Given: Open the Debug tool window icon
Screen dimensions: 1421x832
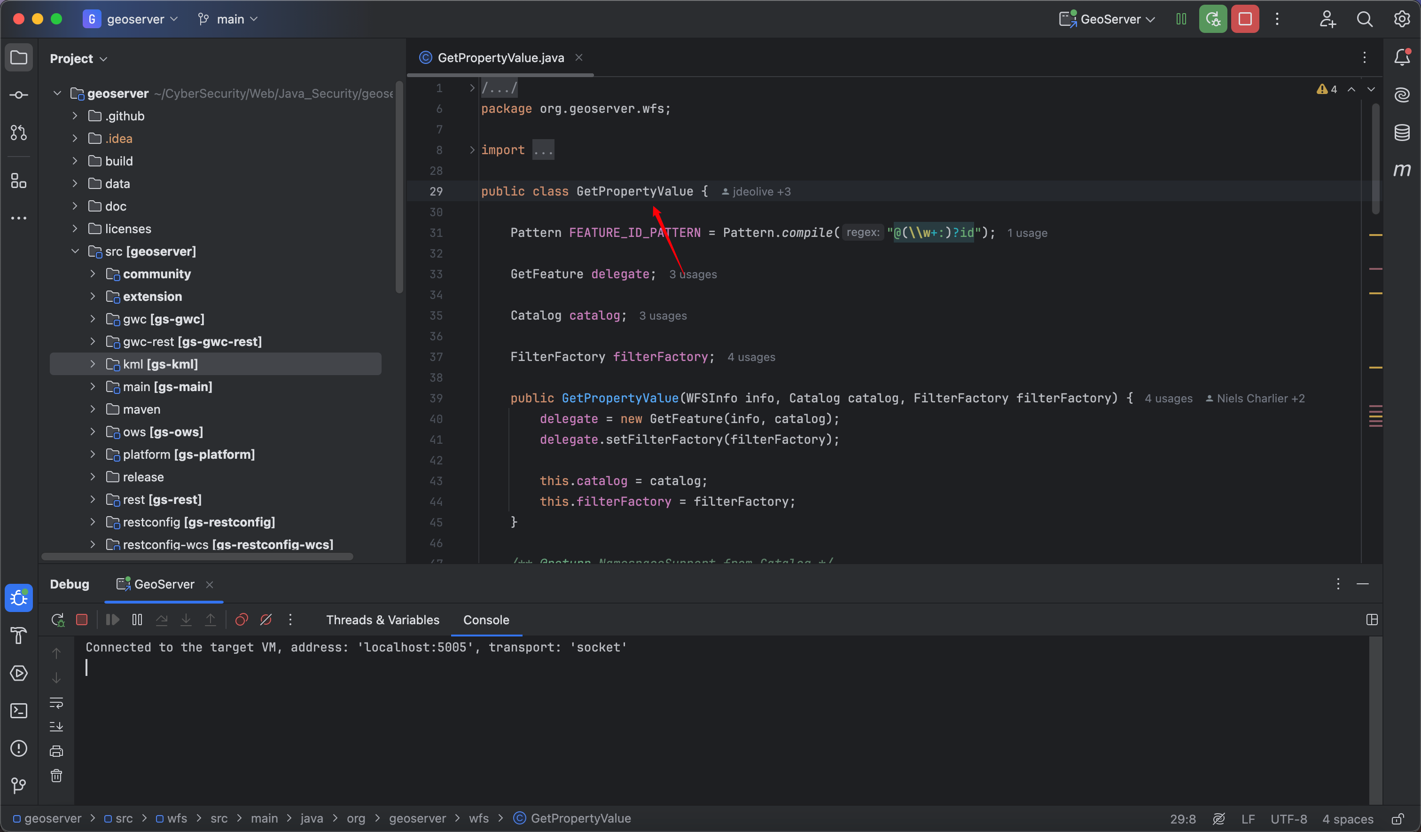Looking at the screenshot, I should (19, 598).
